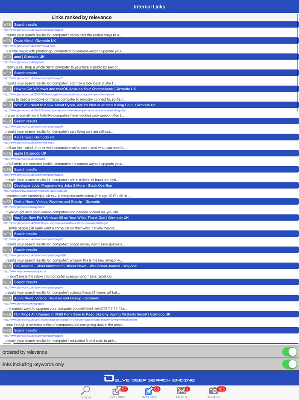The height and width of the screenshot is (400, 299).
Task: Click WEB badge beside Ryzen article
Action: [7, 105]
